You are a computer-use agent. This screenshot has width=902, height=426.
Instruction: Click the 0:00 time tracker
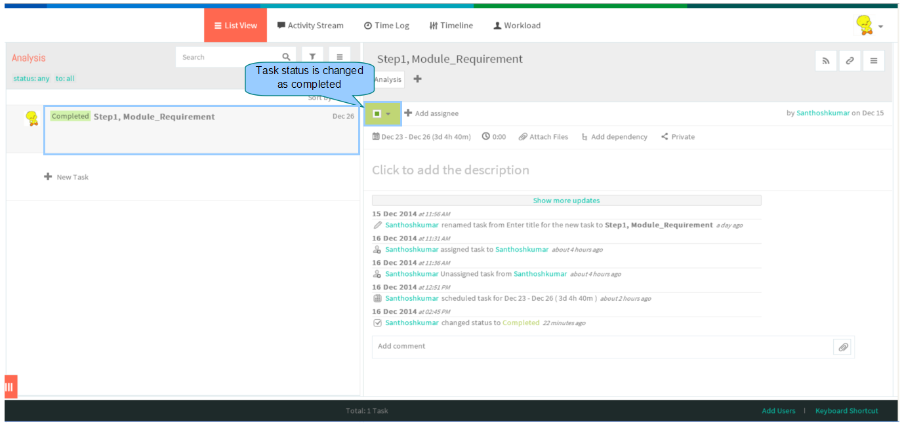[494, 137]
